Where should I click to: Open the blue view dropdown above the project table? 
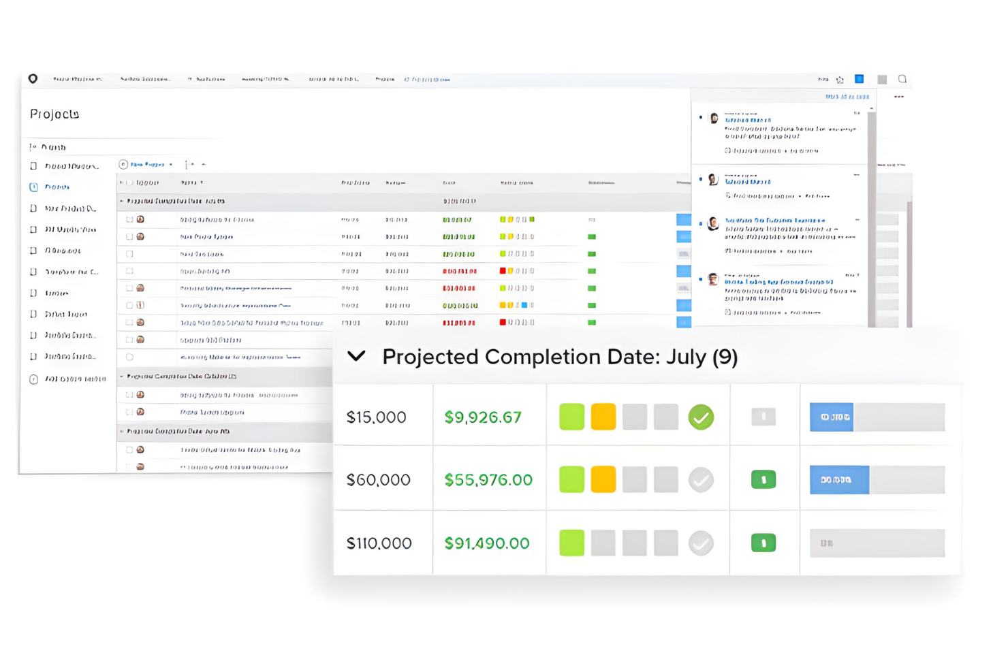(146, 165)
